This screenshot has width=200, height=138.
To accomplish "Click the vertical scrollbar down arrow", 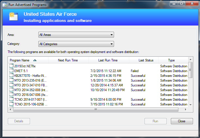I will tap(190, 105).
